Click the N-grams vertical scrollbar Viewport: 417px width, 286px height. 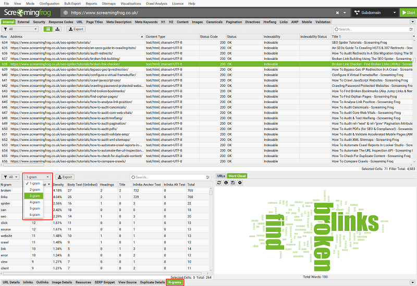pos(211,191)
